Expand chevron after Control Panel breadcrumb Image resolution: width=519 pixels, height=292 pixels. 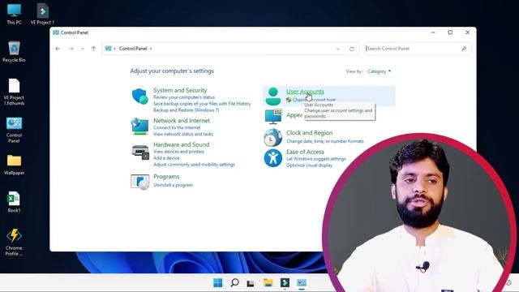coord(151,49)
